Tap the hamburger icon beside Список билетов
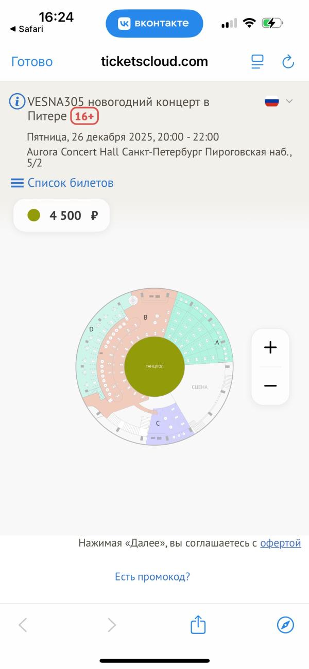 point(18,183)
